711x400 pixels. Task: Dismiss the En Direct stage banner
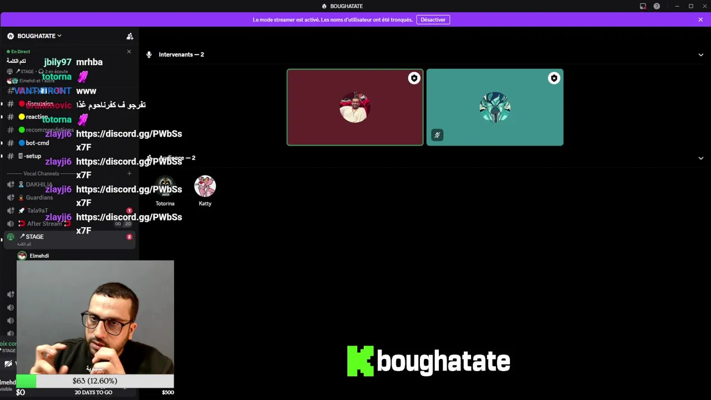coord(129,52)
